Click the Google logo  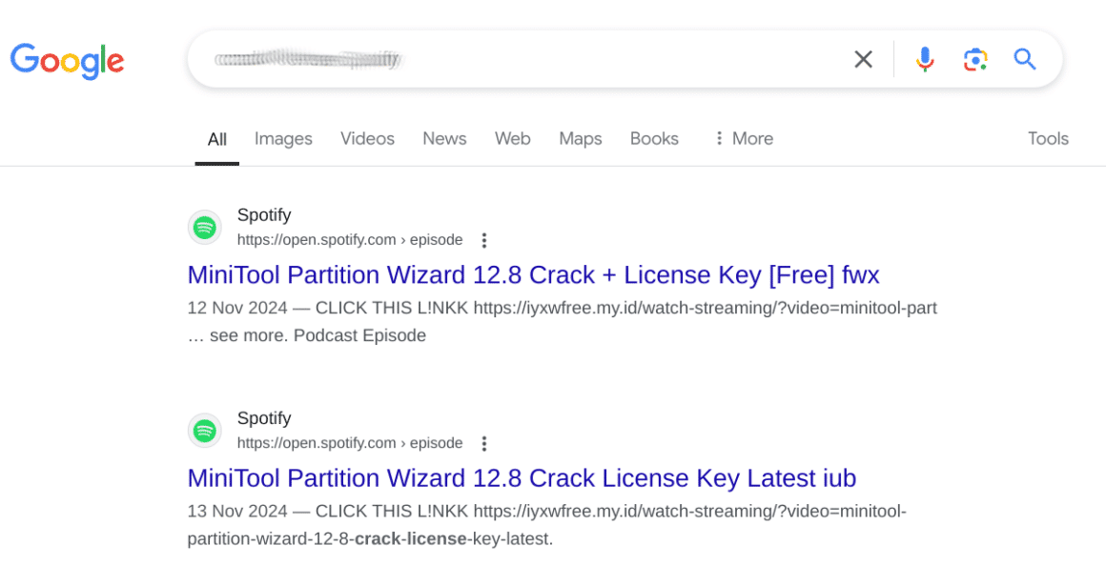point(67,61)
